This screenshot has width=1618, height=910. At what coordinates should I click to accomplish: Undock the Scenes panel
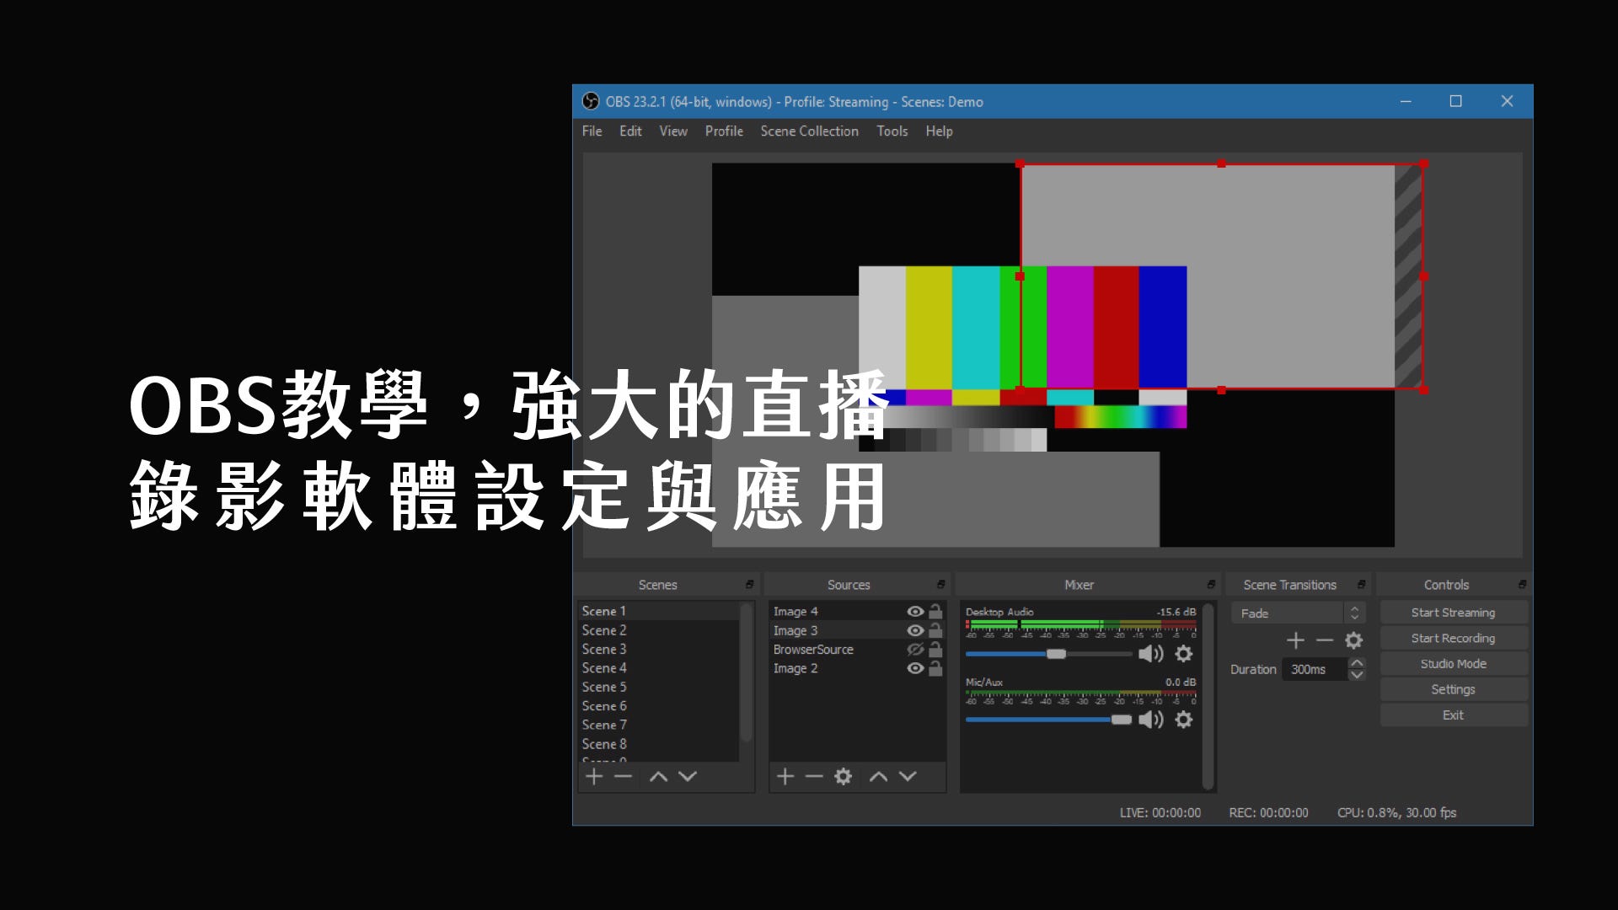[749, 584]
